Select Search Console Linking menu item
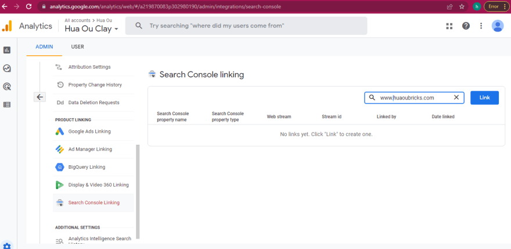 coord(94,202)
